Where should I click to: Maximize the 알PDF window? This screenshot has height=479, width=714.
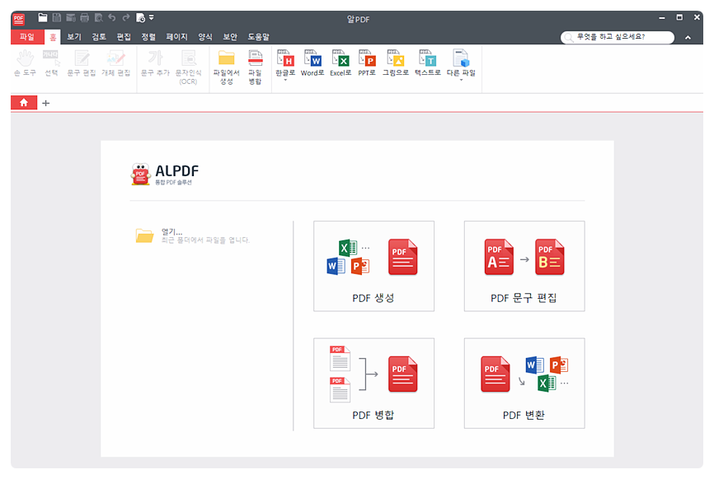coord(679,18)
